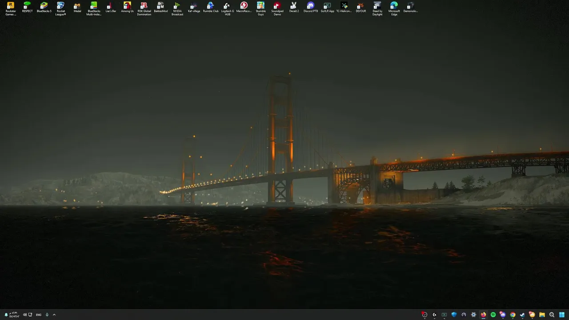Click the red-badged circular taskbar icon
This screenshot has height=320, width=569.
tap(425, 315)
